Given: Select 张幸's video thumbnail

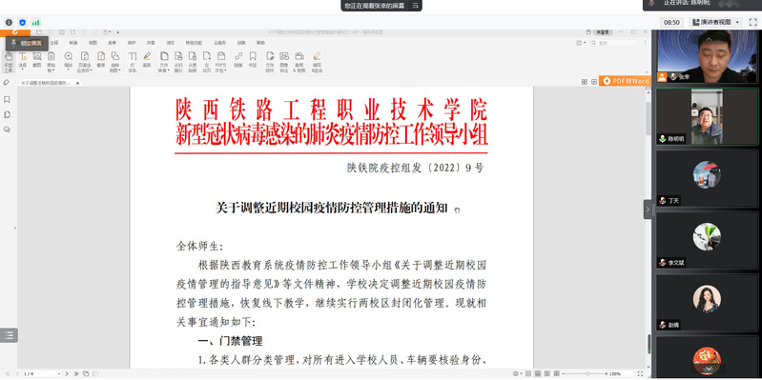Looking at the screenshot, I should pyautogui.click(x=707, y=56).
